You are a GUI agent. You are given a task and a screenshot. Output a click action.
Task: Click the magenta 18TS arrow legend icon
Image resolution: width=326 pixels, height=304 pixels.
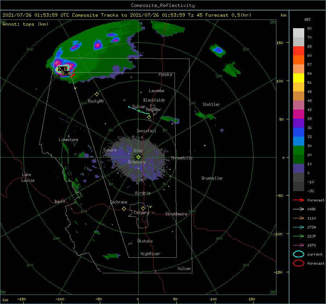tap(298, 245)
